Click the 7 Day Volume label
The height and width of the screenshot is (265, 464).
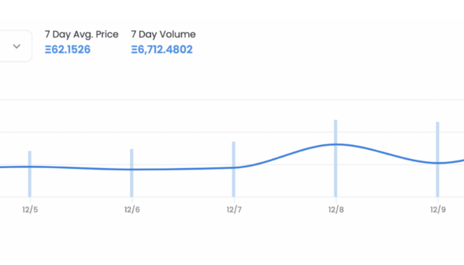tap(163, 34)
